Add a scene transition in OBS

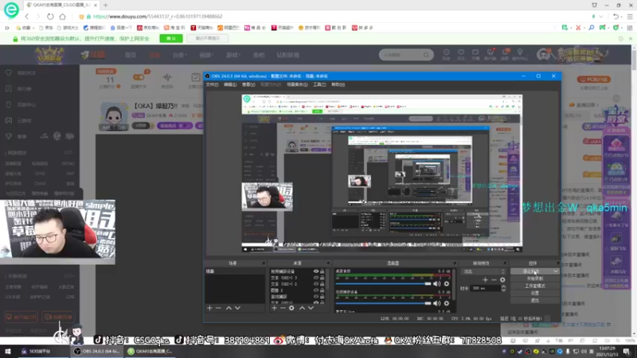point(485,280)
